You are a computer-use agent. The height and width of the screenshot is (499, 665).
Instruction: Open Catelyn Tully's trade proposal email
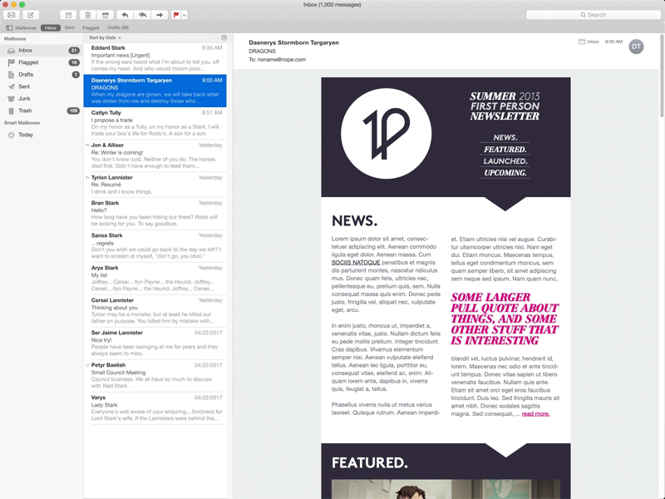coord(155,123)
